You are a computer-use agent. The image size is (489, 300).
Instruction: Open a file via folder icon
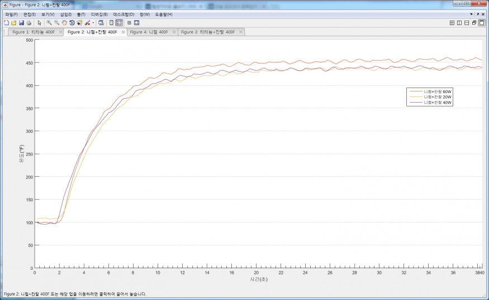(x=14, y=23)
